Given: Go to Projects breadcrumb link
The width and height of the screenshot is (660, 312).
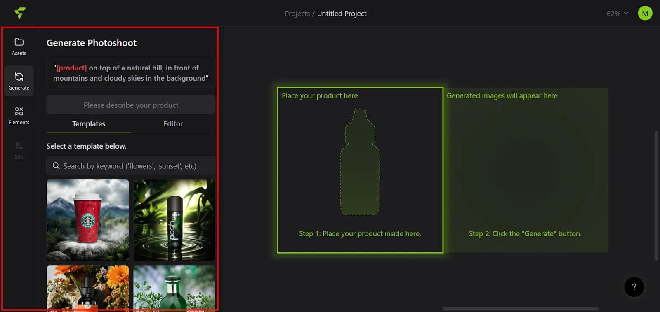Looking at the screenshot, I should (297, 14).
